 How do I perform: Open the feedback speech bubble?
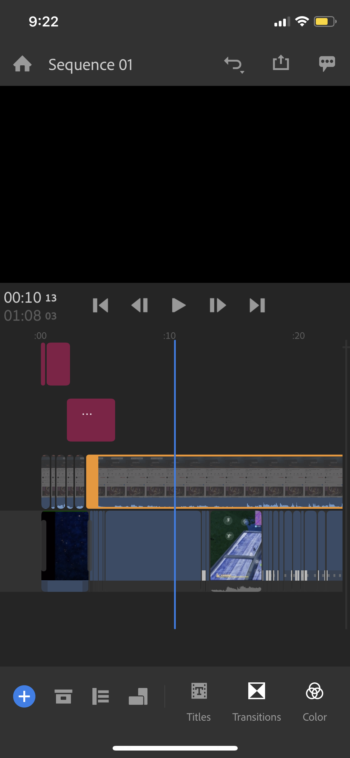click(x=327, y=64)
